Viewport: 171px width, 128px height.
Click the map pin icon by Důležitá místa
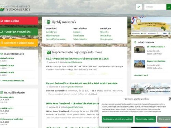[135, 42]
